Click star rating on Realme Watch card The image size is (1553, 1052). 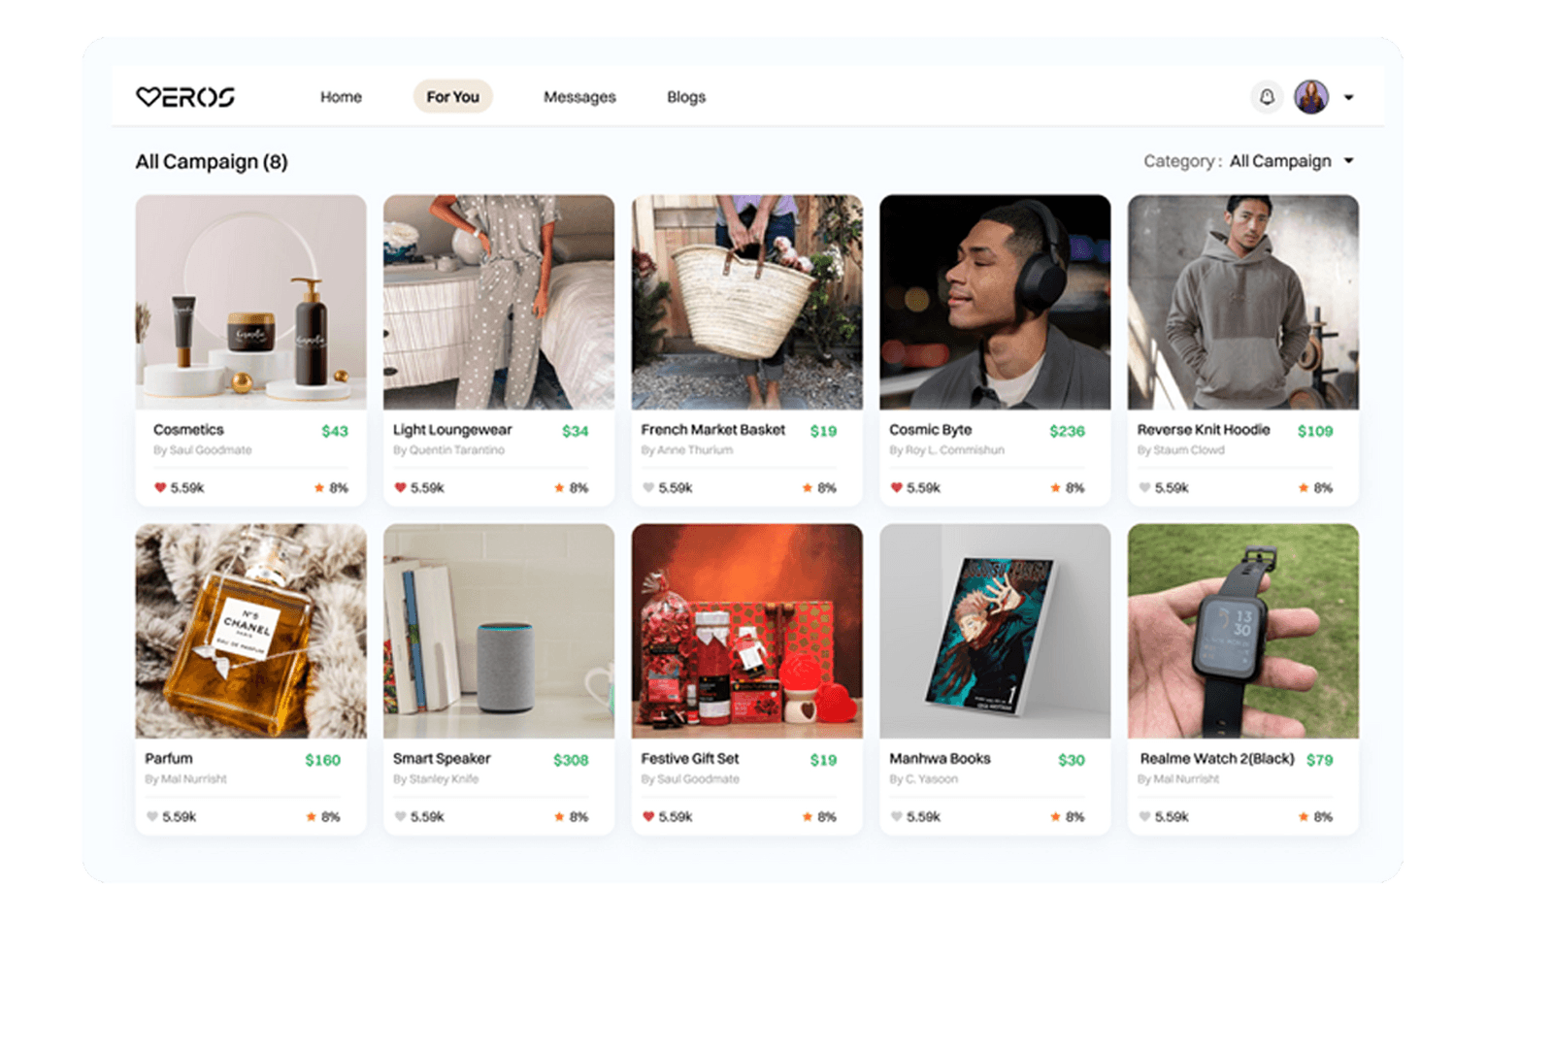click(1304, 817)
